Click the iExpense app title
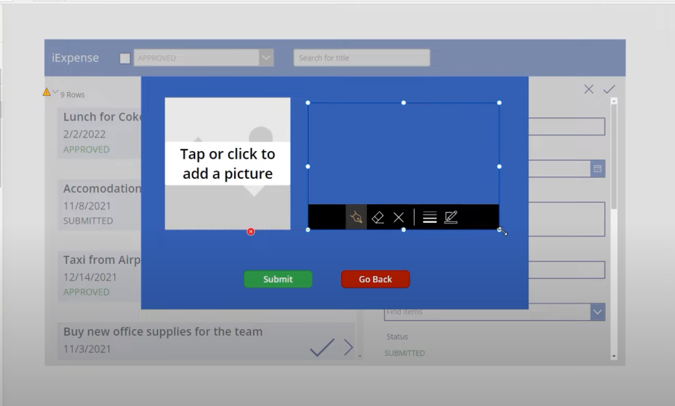This screenshot has height=406, width=675. [x=75, y=58]
